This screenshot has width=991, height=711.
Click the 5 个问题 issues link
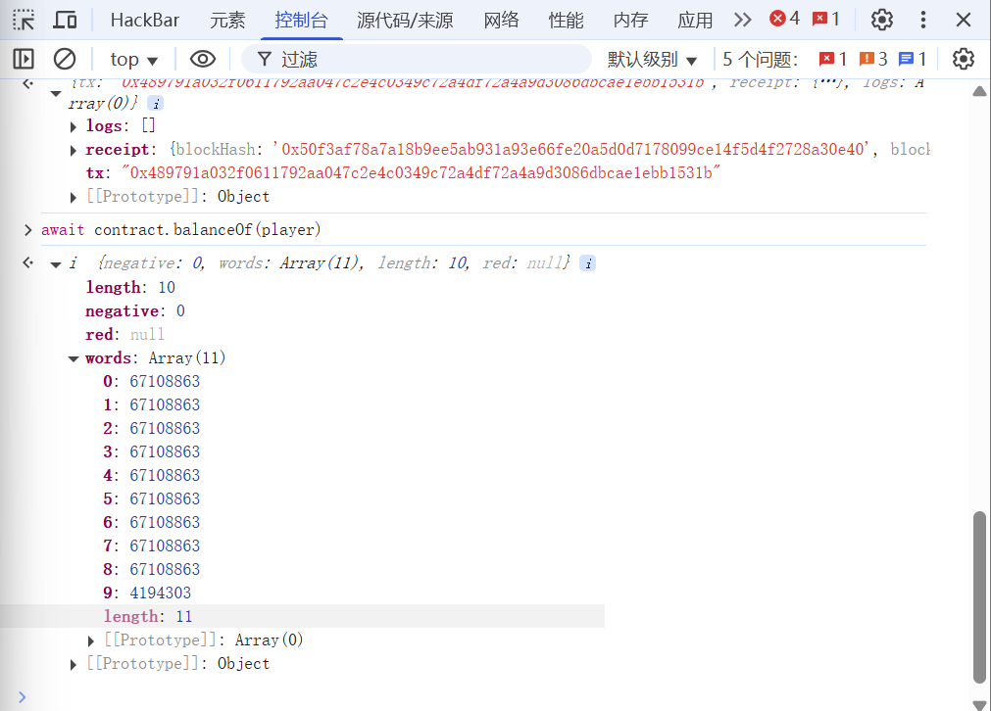[x=761, y=60]
